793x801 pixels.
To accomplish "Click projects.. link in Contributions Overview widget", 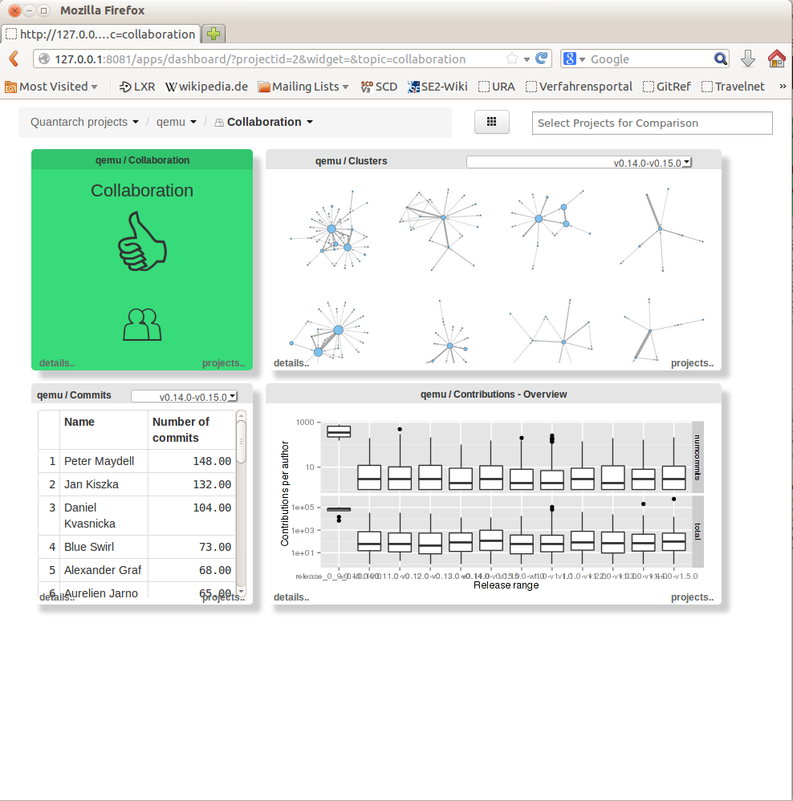I will pos(692,597).
